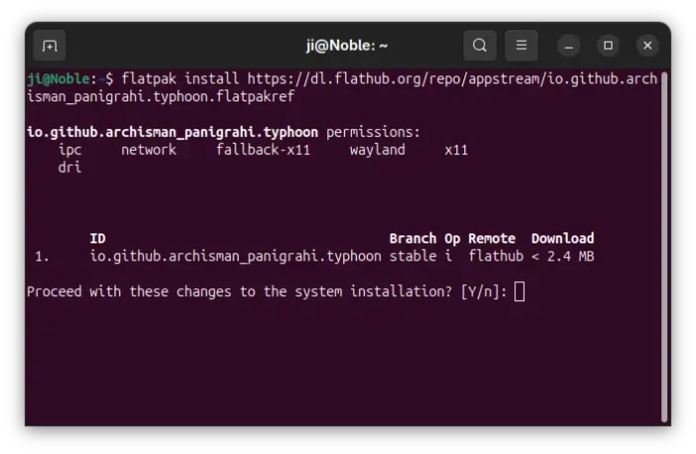The image size is (696, 454).
Task: Click the flathub.org flatpakref URL
Action: coord(451,78)
